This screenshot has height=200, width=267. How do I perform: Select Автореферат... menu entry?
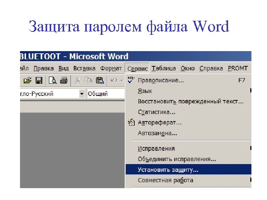pos(188,123)
